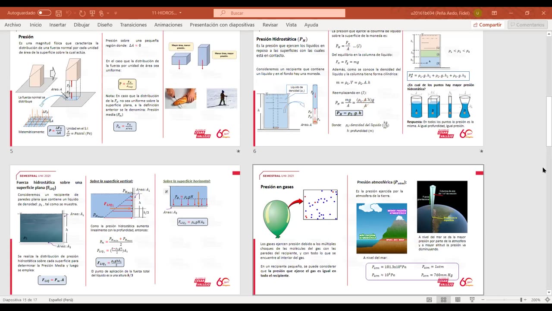This screenshot has width=552, height=311.
Task: Click the Comentarios button
Action: [x=527, y=25]
